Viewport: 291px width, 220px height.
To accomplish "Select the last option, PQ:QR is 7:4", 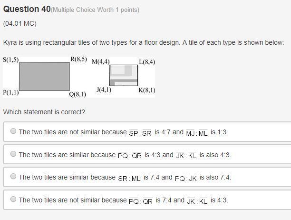I will [x=13, y=200].
